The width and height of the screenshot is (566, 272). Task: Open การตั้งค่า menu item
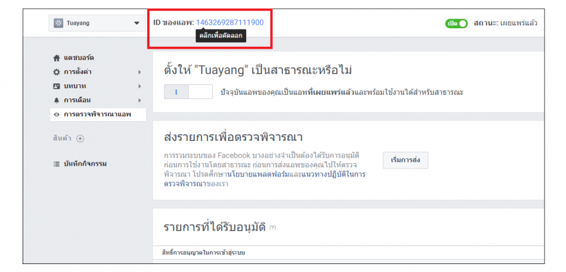(78, 72)
